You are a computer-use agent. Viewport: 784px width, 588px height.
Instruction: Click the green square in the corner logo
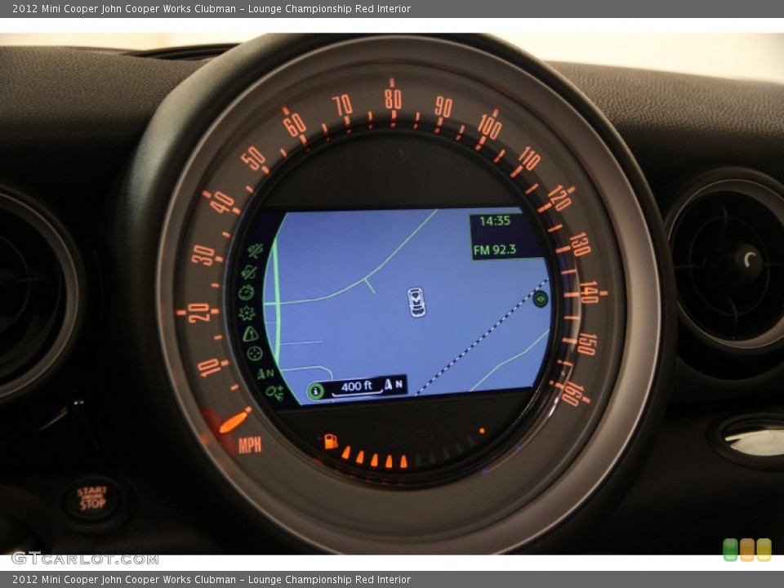(730, 550)
